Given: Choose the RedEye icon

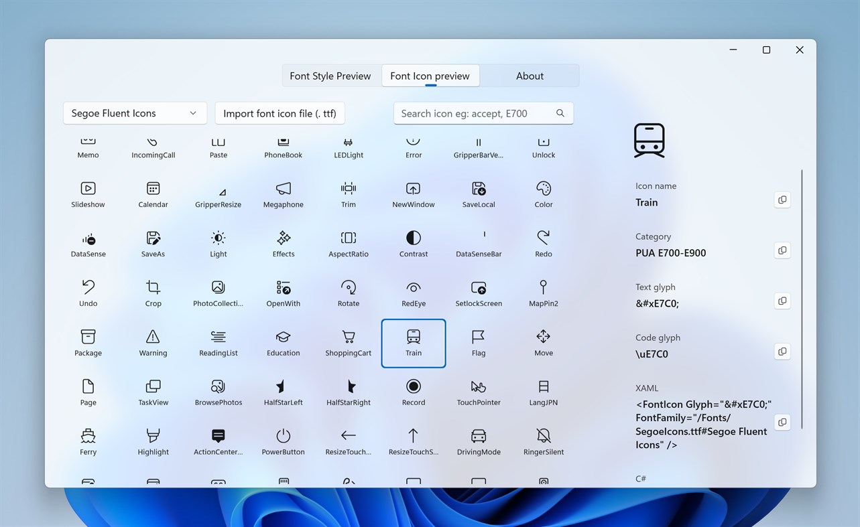Looking at the screenshot, I should [x=413, y=294].
